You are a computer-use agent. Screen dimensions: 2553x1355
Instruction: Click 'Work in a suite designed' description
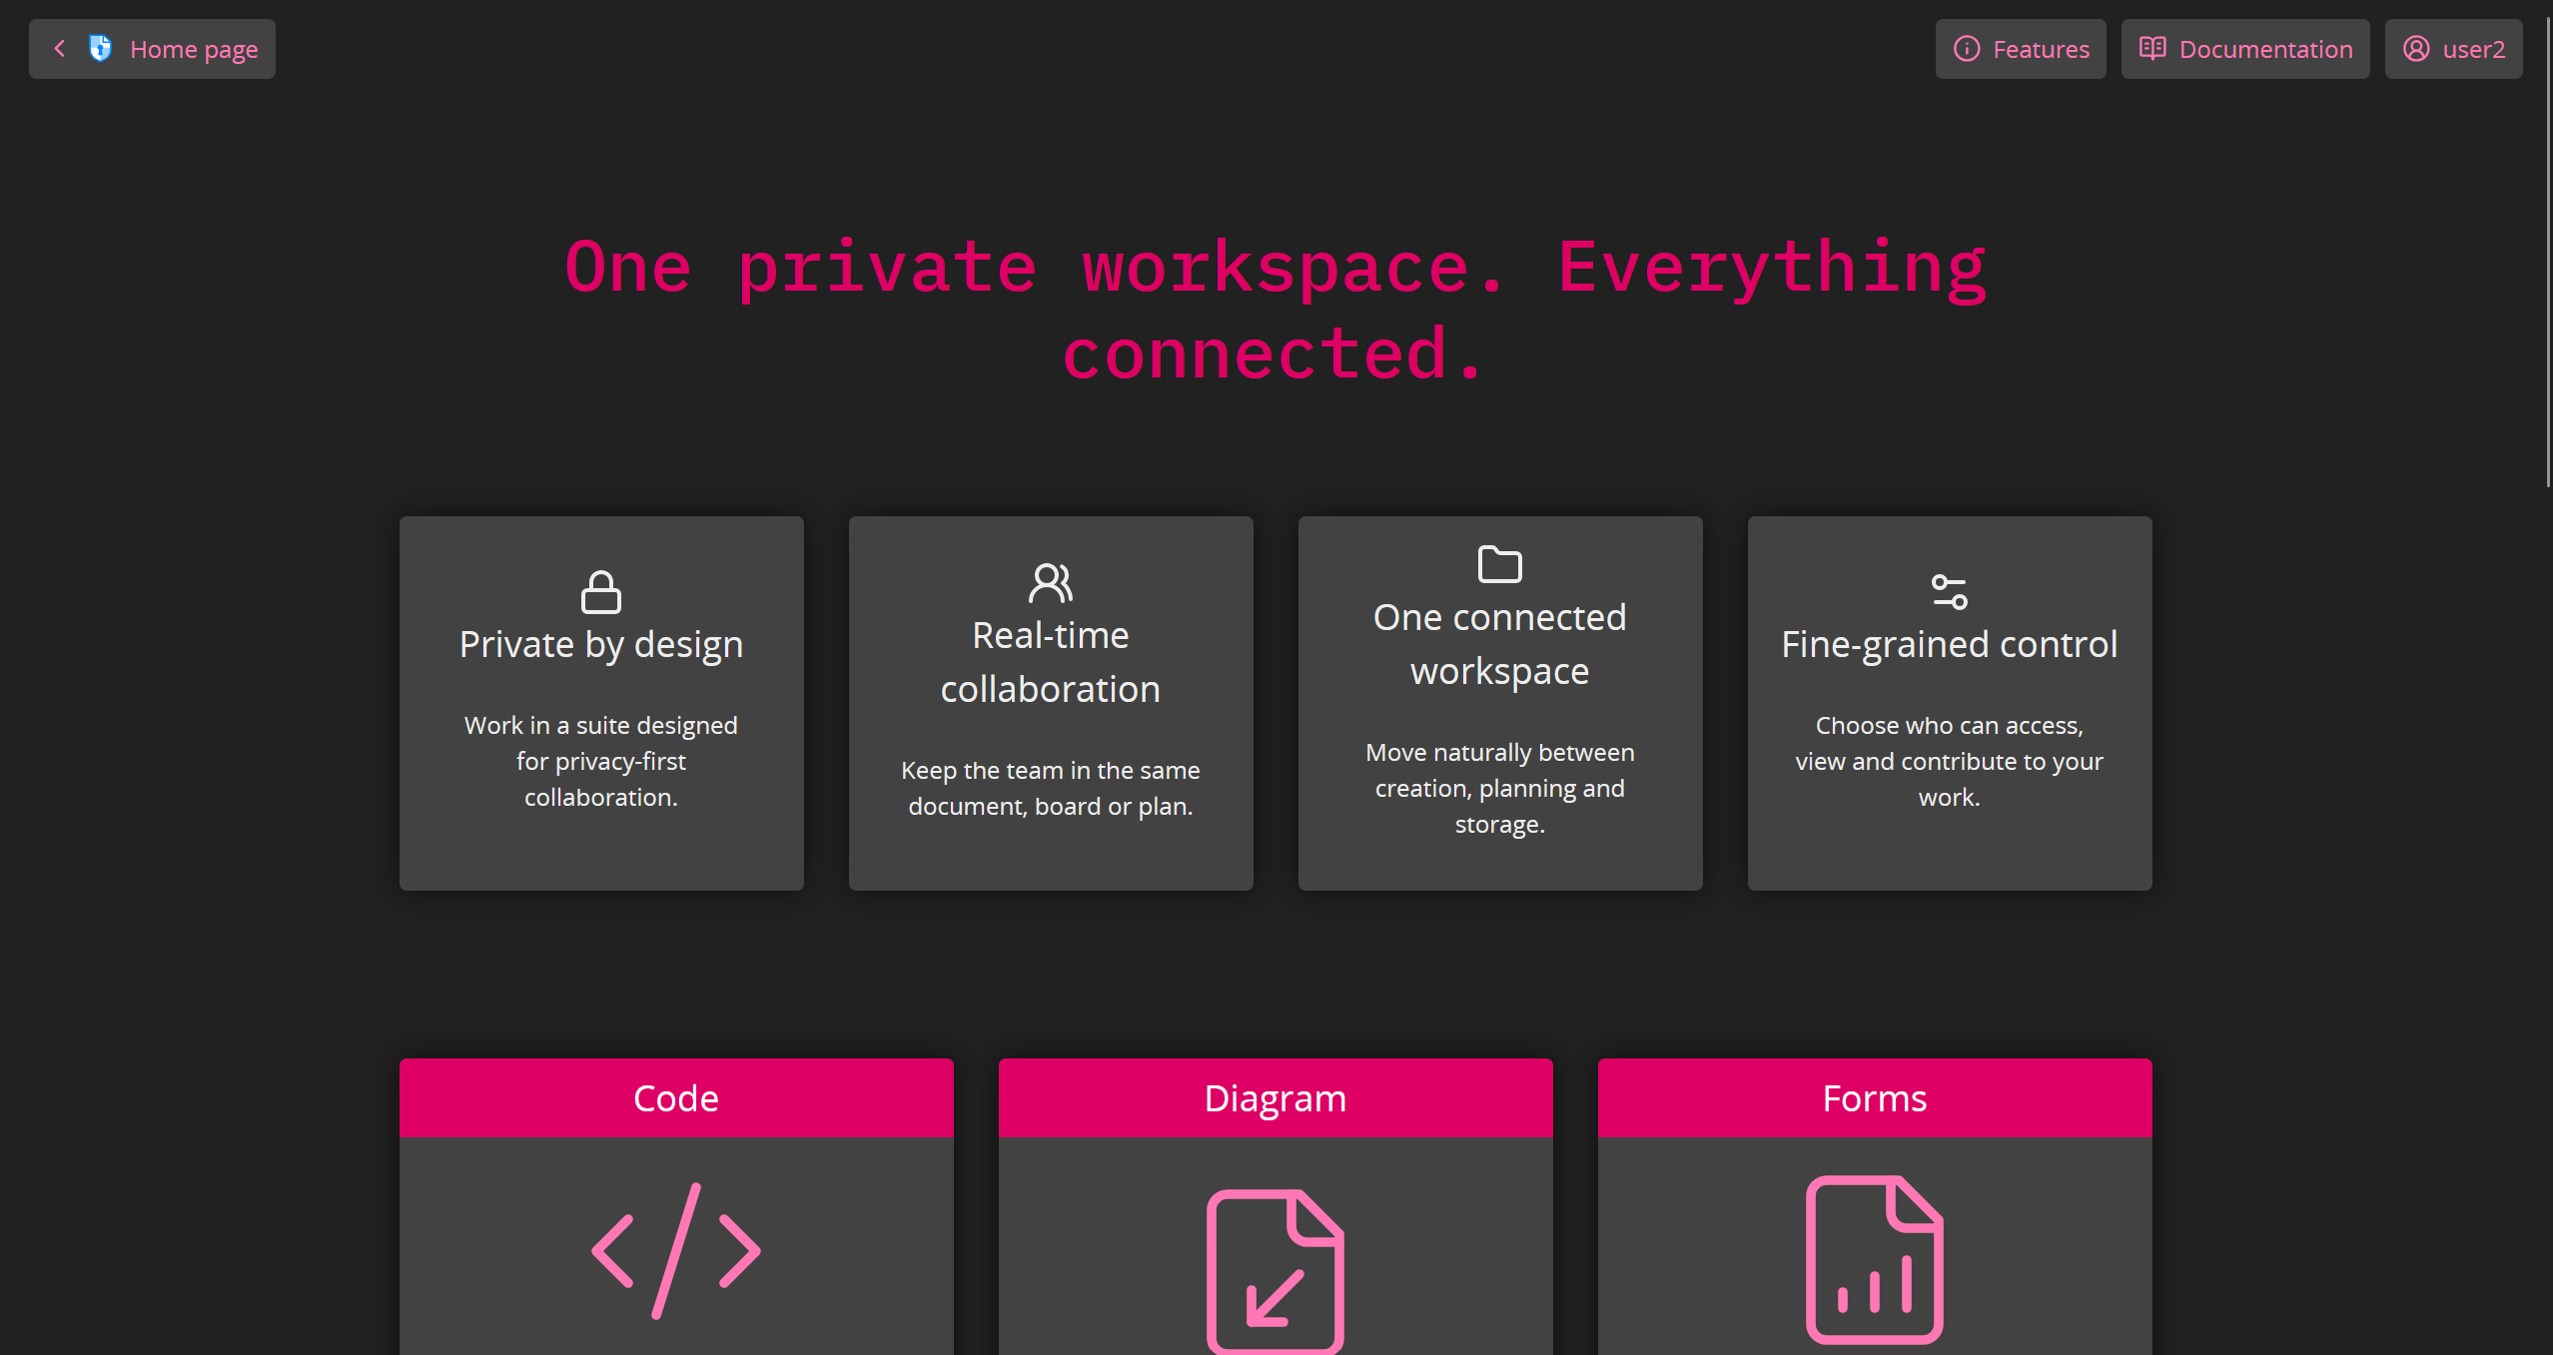pyautogui.click(x=601, y=761)
